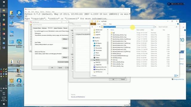
Task: Switch to Hardware tab in System Properties
Action: click(44, 28)
